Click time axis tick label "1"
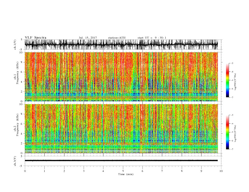This screenshot has height=192, width=249. 44,171
